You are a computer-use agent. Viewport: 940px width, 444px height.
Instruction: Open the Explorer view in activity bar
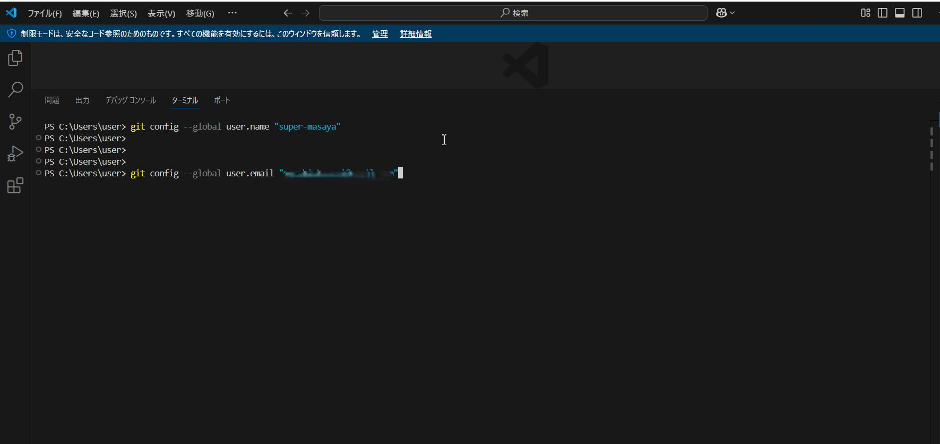click(x=15, y=58)
